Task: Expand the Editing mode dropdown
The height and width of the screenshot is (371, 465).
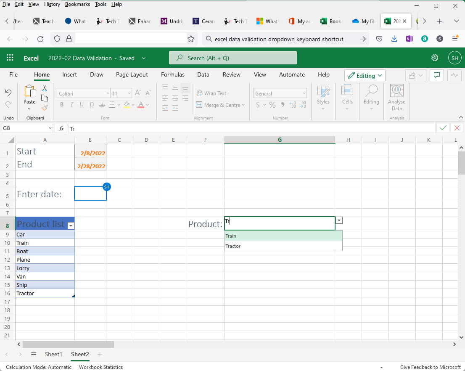Action: pos(365,76)
